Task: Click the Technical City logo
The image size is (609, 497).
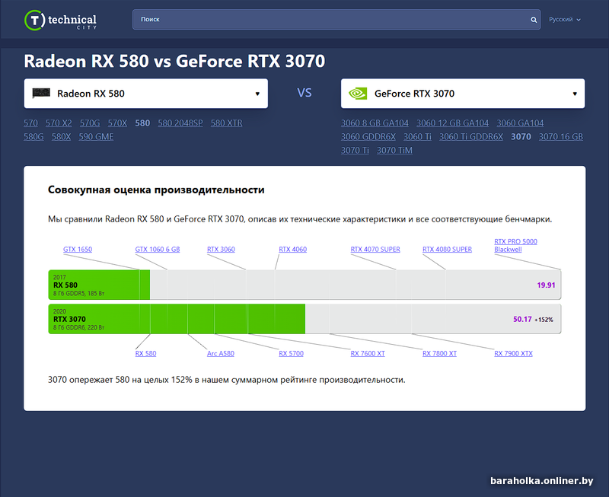Action: point(60,21)
